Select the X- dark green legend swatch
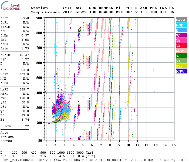This screenshot has width=189, height=162. (181, 56)
